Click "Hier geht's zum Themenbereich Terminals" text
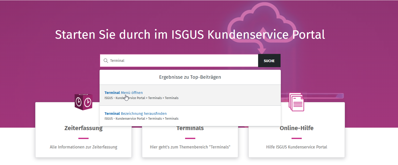This screenshot has width=398, height=165. pos(190,147)
